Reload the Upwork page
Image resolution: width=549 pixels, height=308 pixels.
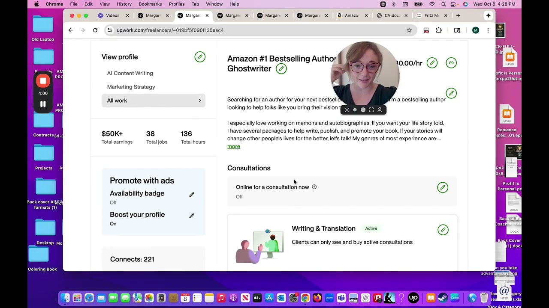[95, 30]
